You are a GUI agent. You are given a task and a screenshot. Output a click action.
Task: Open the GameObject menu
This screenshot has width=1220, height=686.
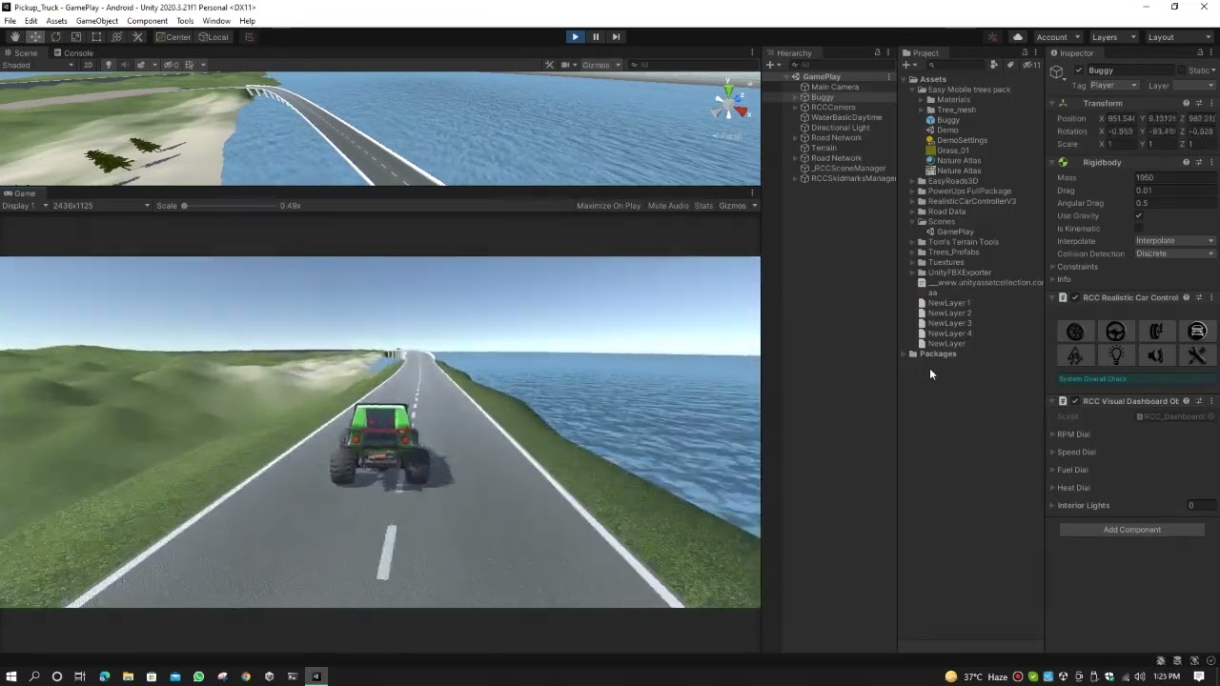(97, 21)
